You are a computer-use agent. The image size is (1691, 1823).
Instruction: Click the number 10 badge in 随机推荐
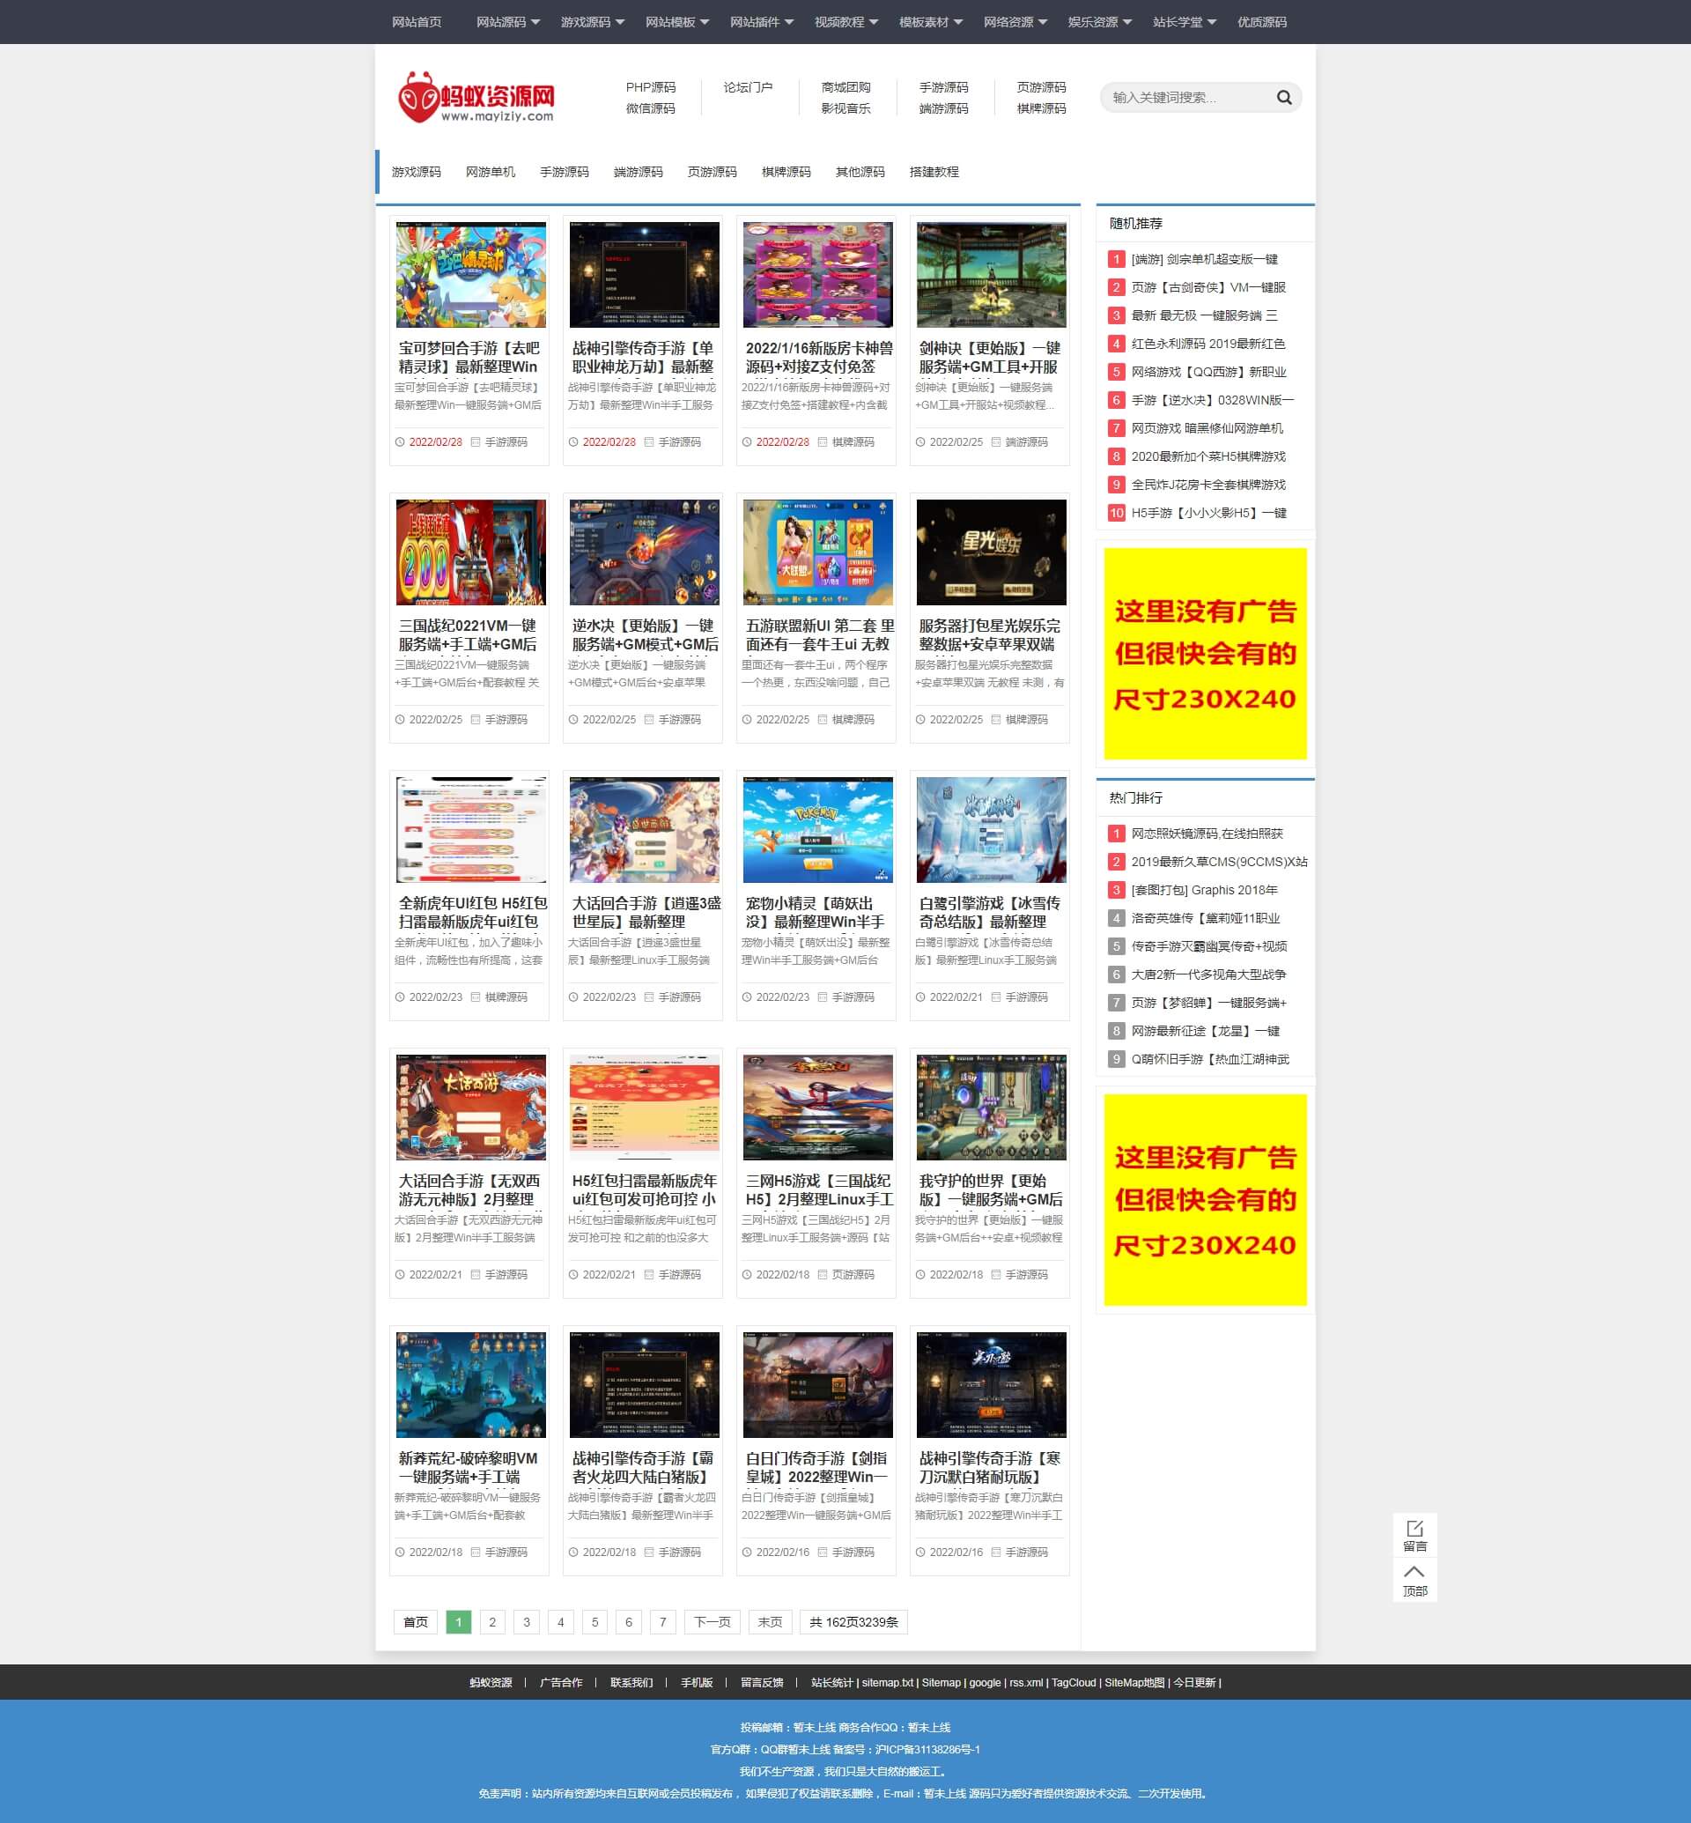point(1115,513)
